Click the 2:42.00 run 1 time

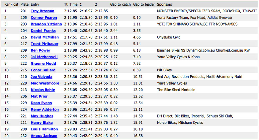[86, 136]
